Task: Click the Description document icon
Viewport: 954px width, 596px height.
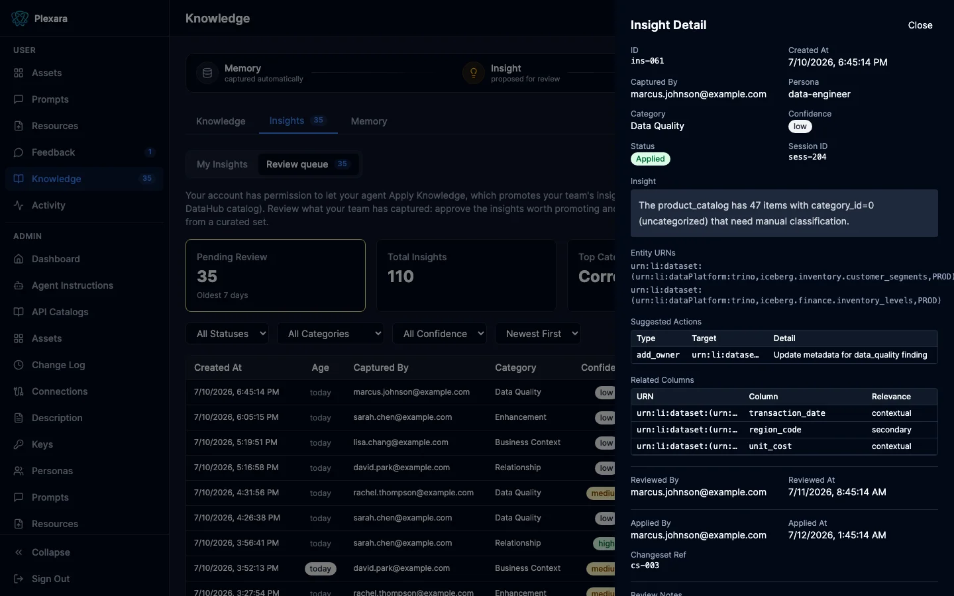Action: click(x=19, y=418)
